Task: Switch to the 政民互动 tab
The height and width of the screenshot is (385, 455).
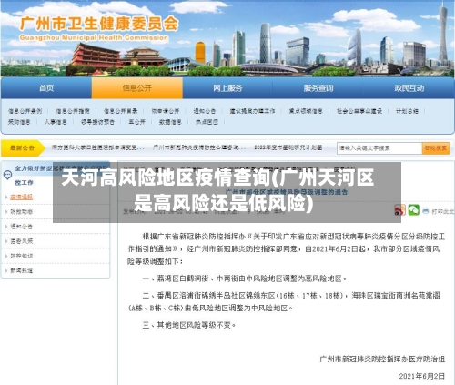Action: pos(409,88)
